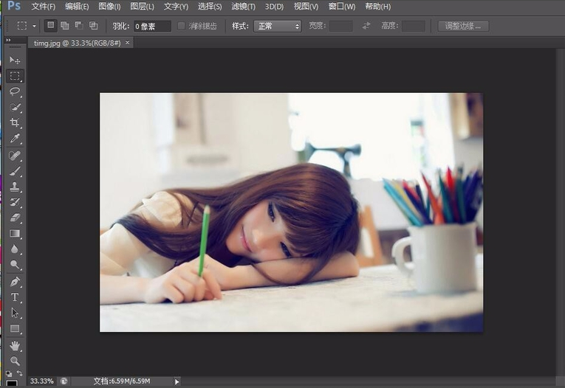The height and width of the screenshot is (388, 565).
Task: Select the New Selection mode button
Action: click(50, 26)
